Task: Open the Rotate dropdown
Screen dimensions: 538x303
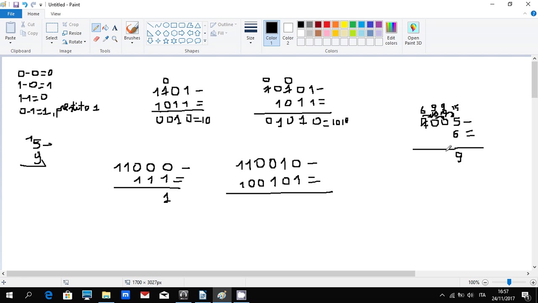Action: (x=74, y=42)
